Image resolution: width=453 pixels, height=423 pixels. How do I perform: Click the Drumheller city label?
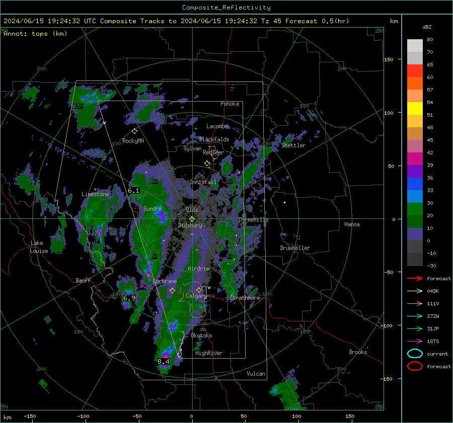[295, 248]
